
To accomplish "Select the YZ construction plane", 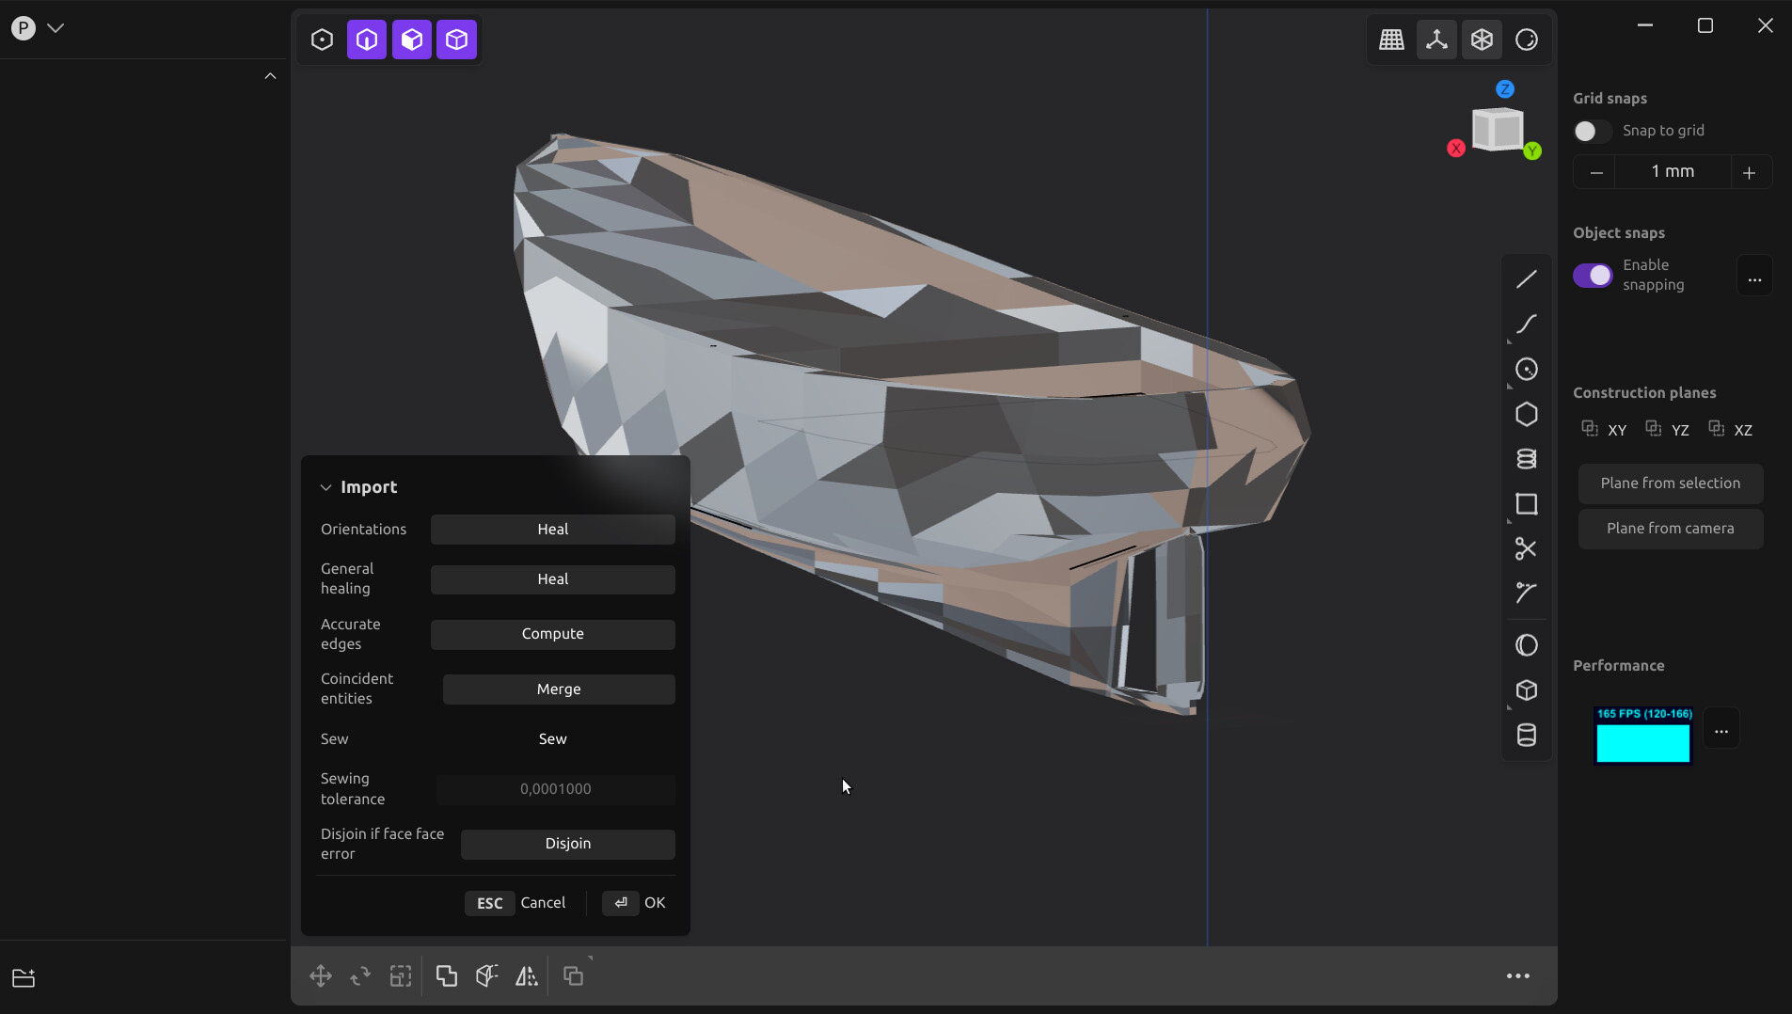I will click(1670, 430).
